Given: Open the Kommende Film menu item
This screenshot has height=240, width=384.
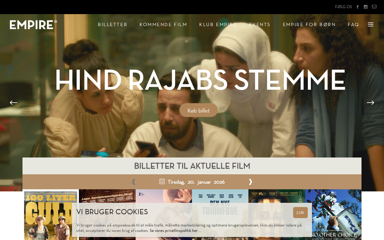Looking at the screenshot, I should click(x=163, y=25).
